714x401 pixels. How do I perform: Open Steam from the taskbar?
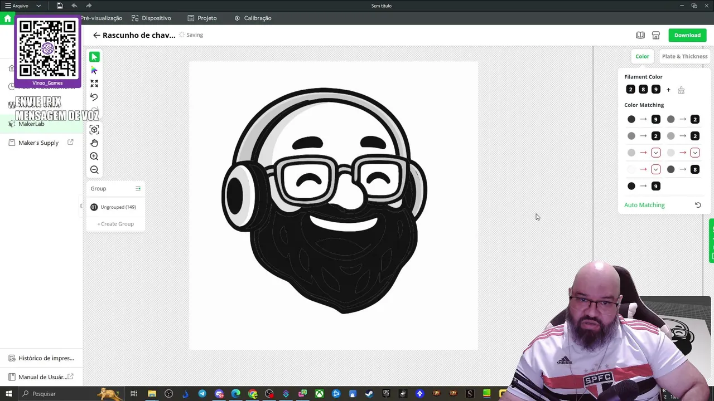369,394
